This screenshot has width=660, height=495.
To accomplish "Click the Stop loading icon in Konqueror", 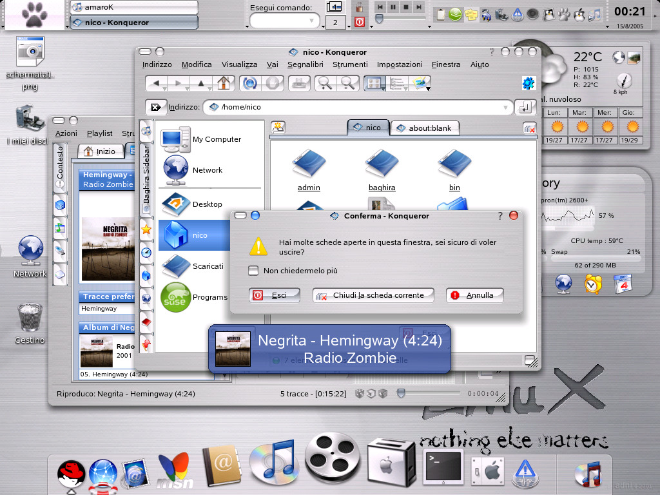I will [x=273, y=83].
